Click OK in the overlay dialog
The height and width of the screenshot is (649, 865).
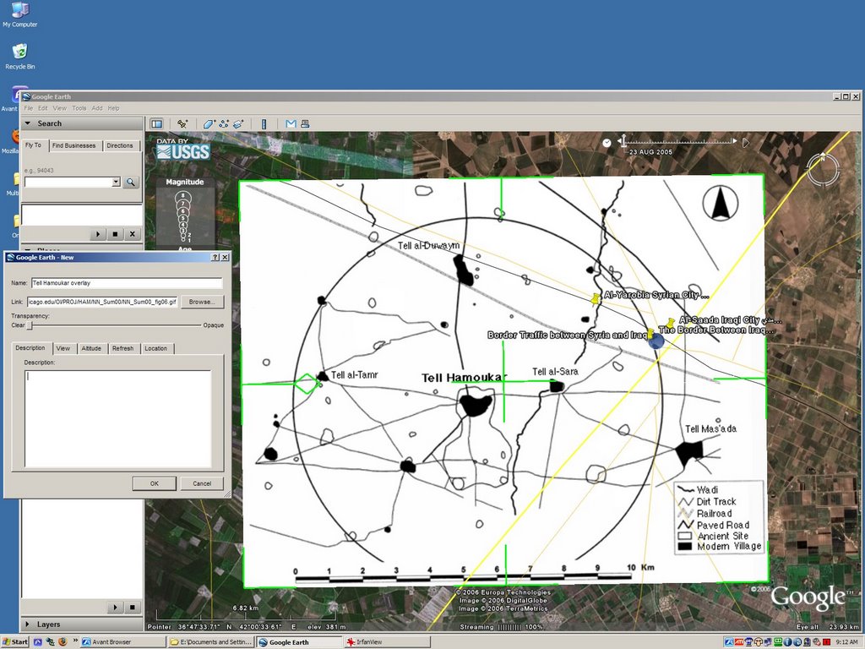(155, 483)
